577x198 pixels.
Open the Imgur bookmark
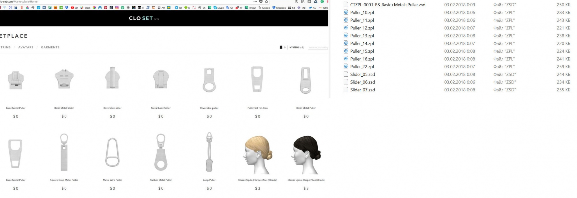click(250, 8)
